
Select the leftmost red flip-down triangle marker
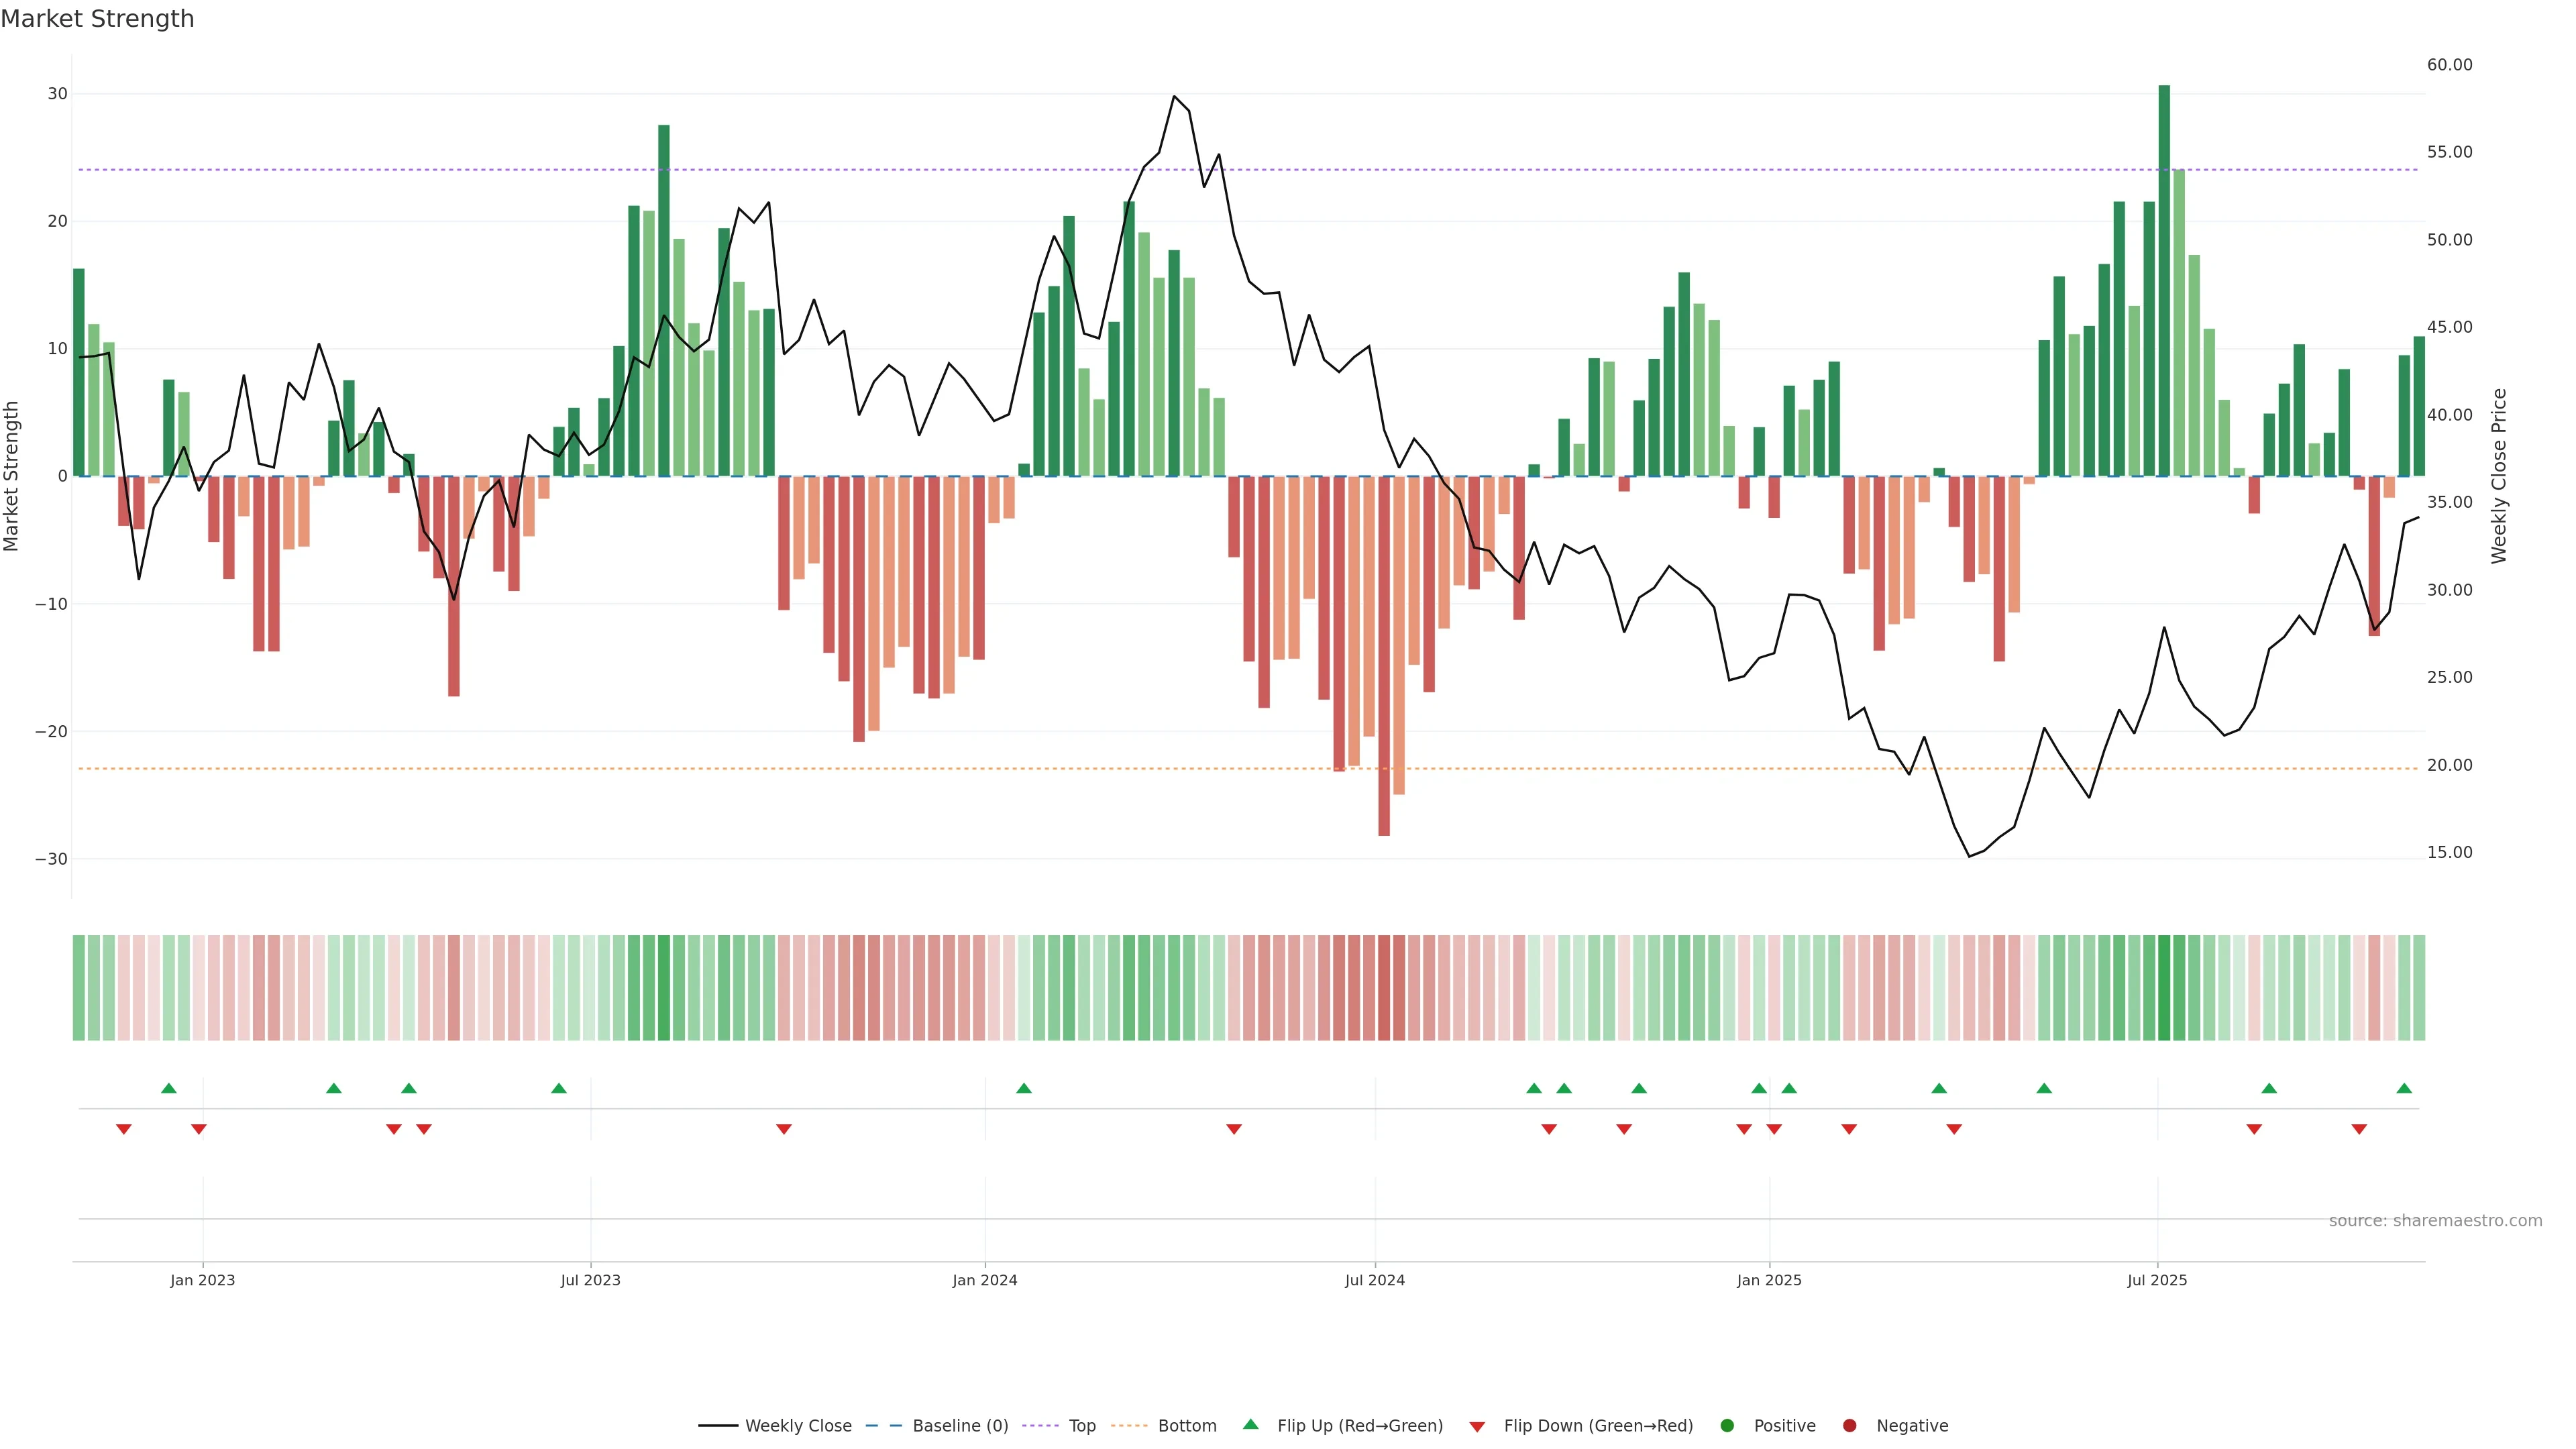124,1129
